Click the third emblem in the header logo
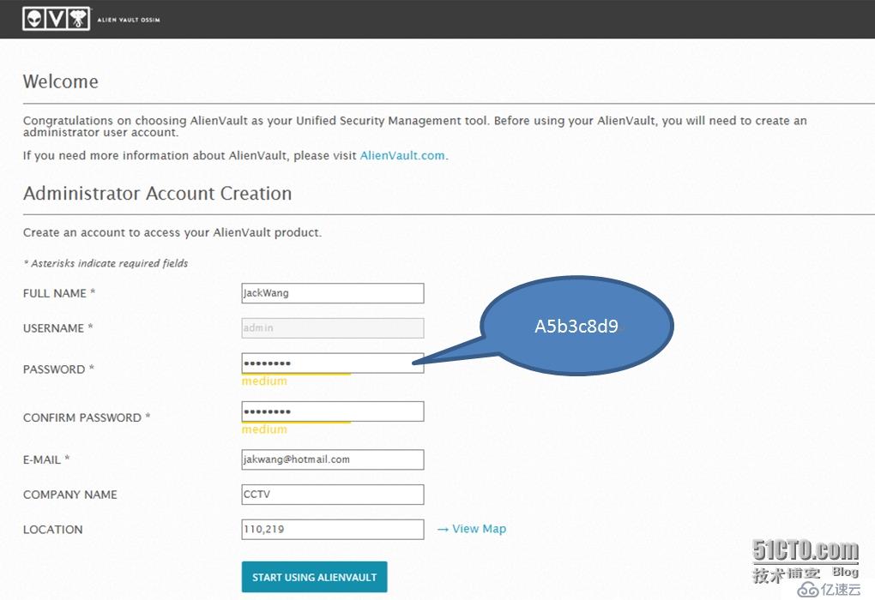Screen dimensions: 875x600 [x=78, y=19]
